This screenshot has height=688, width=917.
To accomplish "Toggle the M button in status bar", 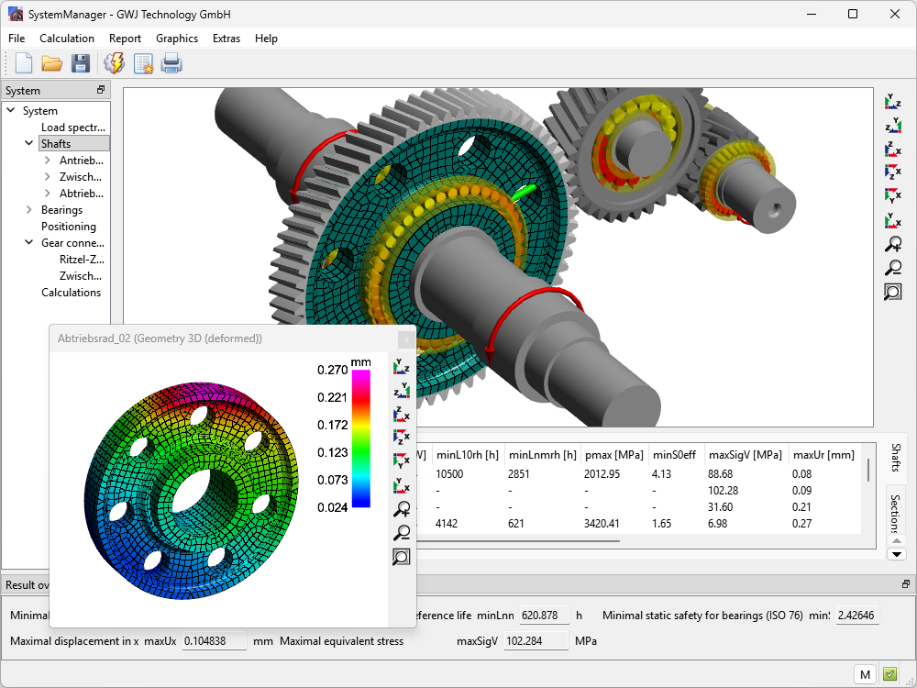I will (864, 674).
